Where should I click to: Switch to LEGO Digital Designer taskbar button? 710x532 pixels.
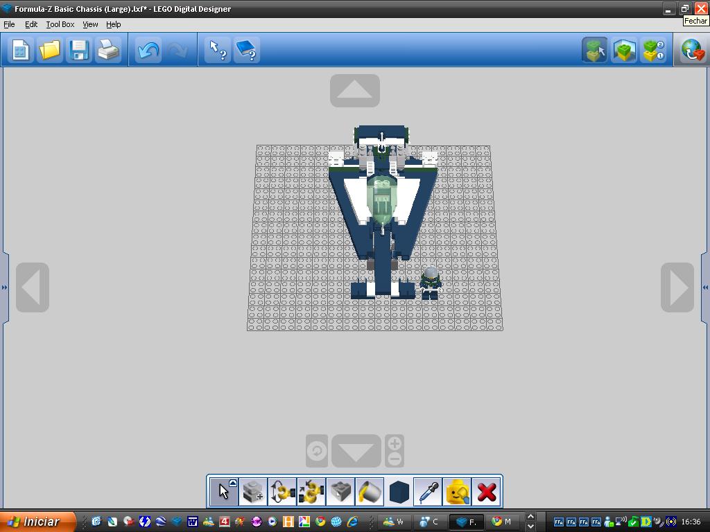tap(467, 522)
